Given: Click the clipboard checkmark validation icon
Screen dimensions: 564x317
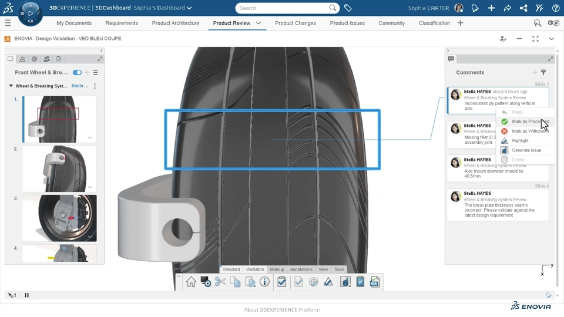Looking at the screenshot, I should click(281, 282).
